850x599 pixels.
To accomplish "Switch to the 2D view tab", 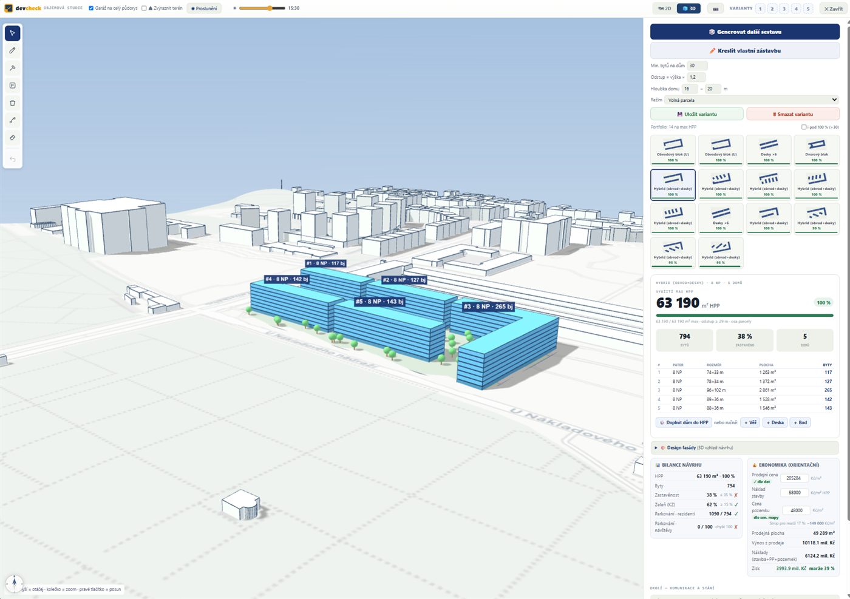I will tap(665, 8).
